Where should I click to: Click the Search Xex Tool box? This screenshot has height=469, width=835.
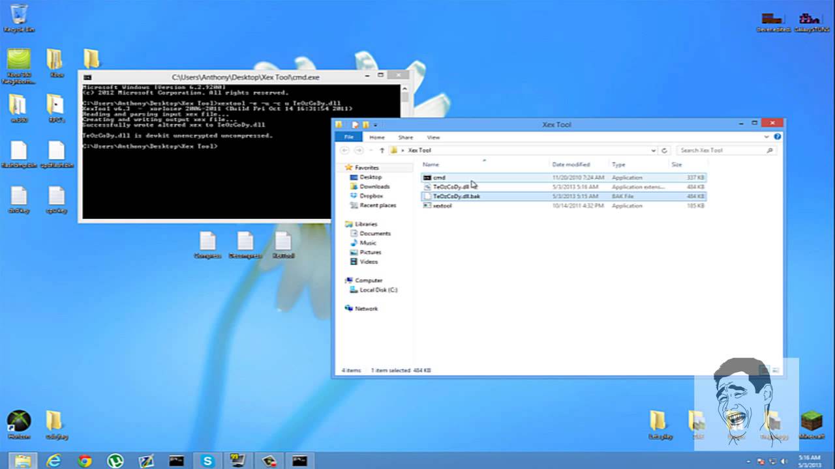(x=725, y=150)
